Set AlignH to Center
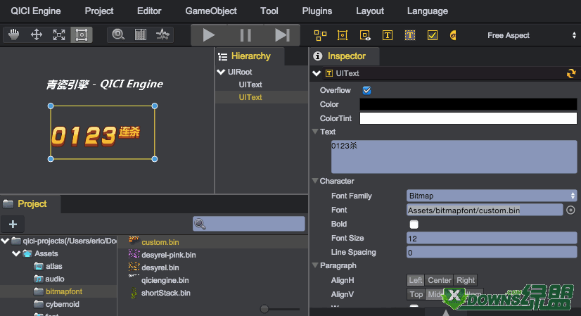 [x=440, y=280]
